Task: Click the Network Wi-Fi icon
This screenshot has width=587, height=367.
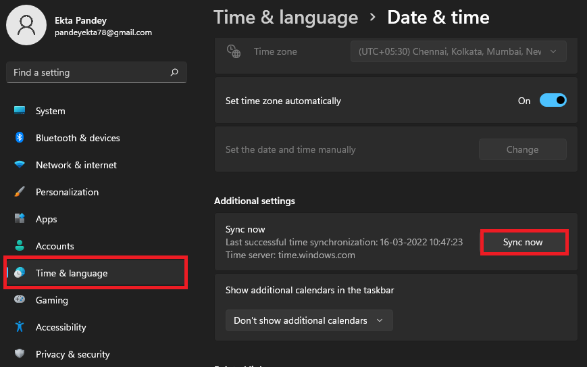Action: [x=20, y=165]
